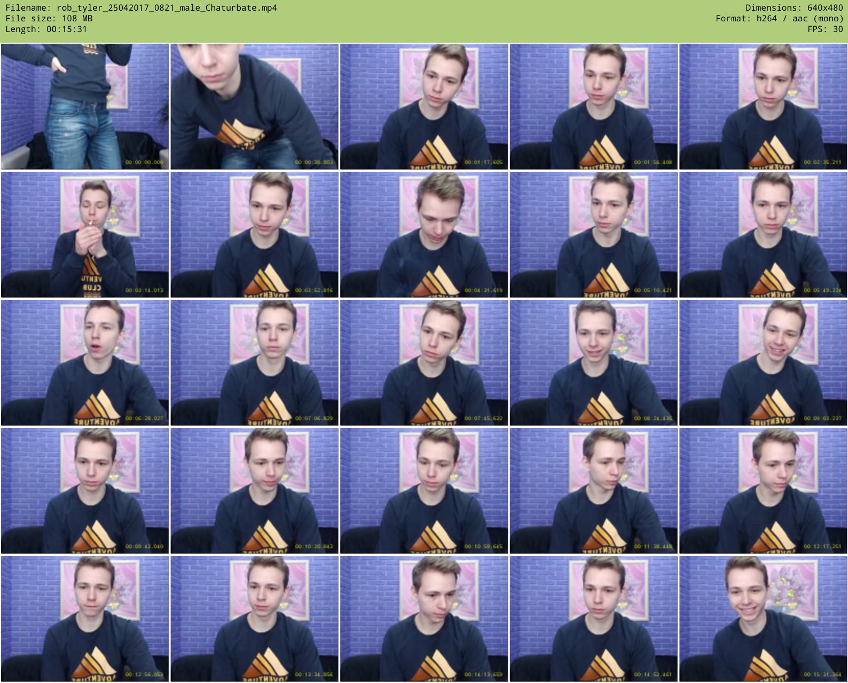Open the 00:13:34.856 frame thumbnail

coord(255,619)
